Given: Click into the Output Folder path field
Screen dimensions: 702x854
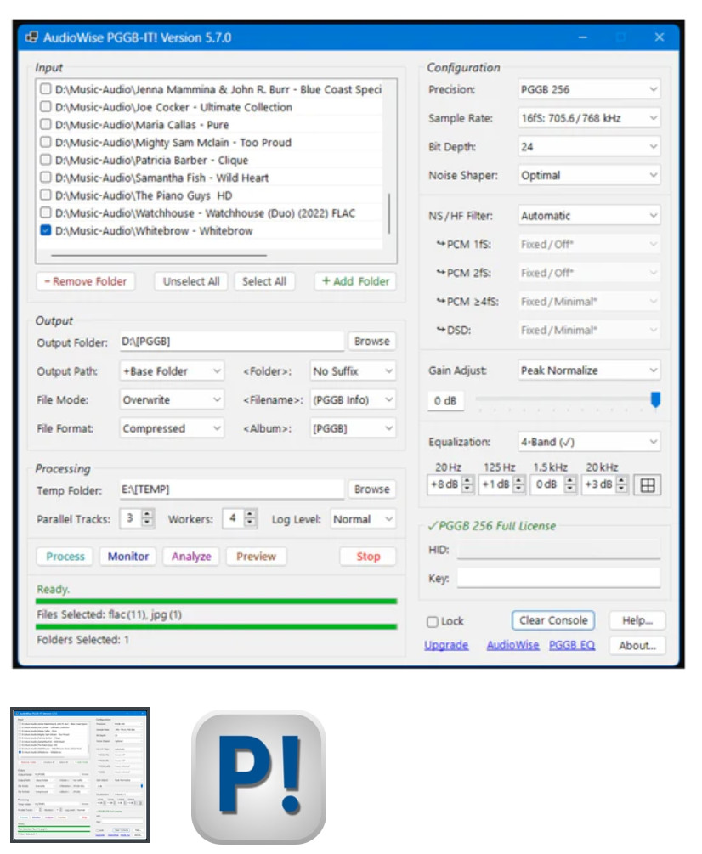Looking at the screenshot, I should (x=231, y=341).
